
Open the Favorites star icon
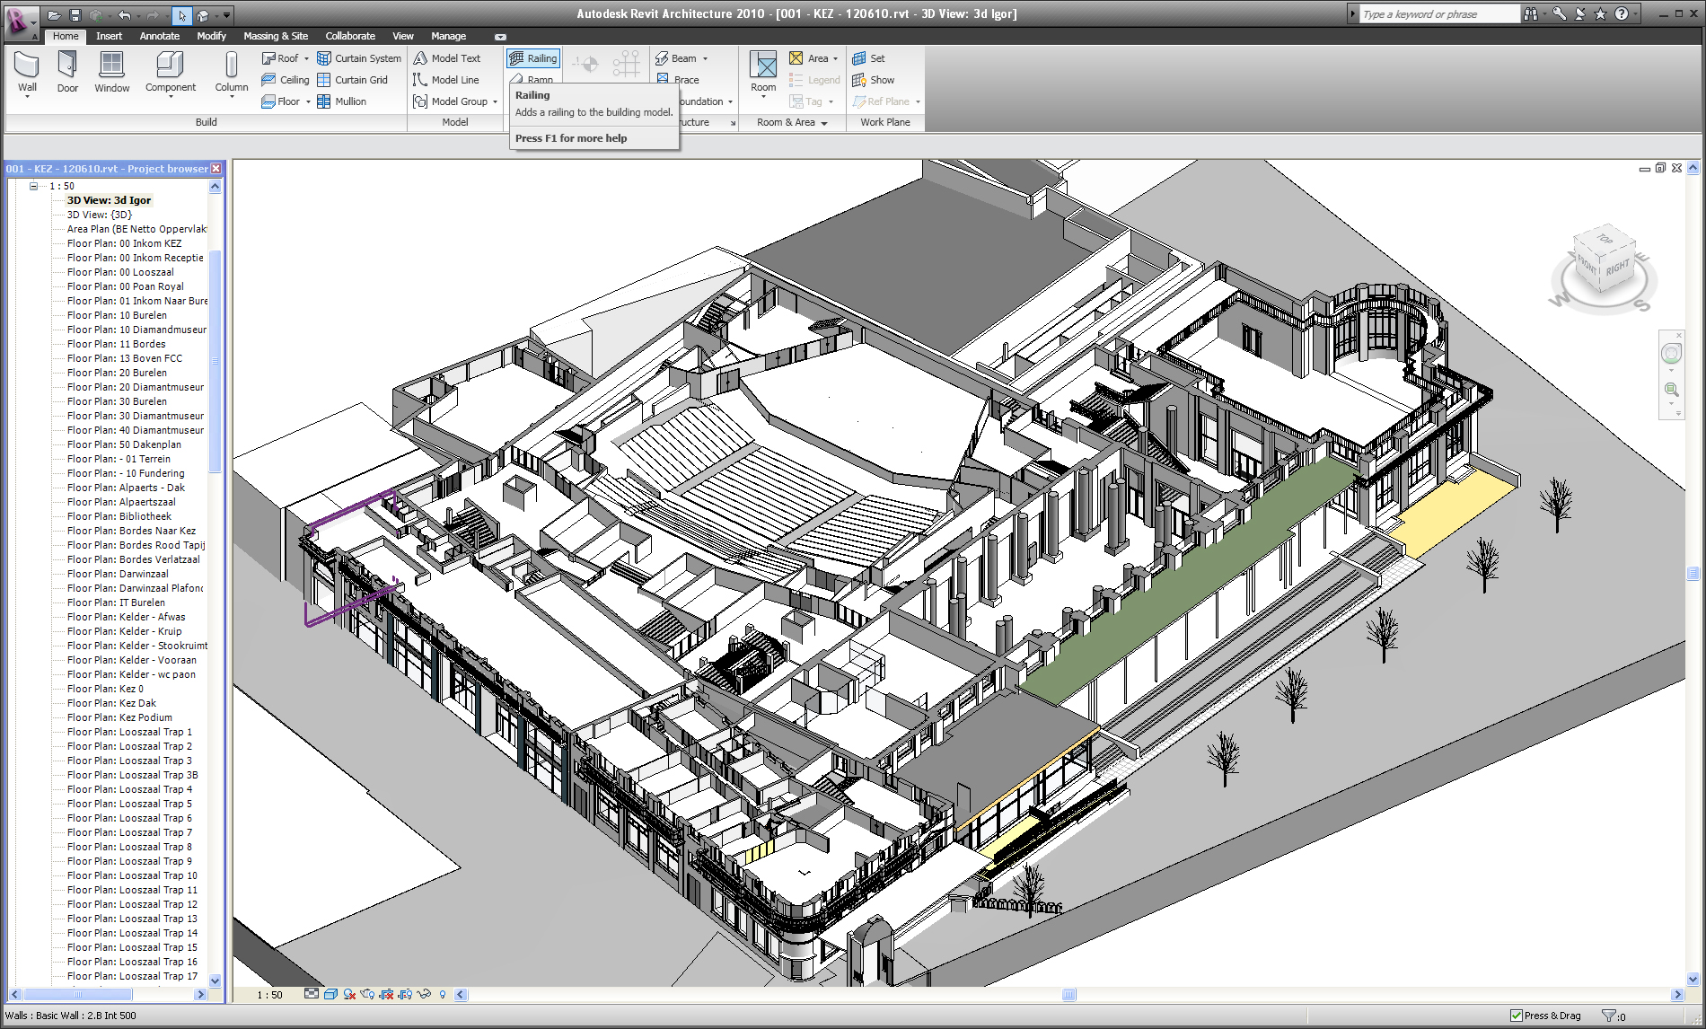coord(1600,13)
